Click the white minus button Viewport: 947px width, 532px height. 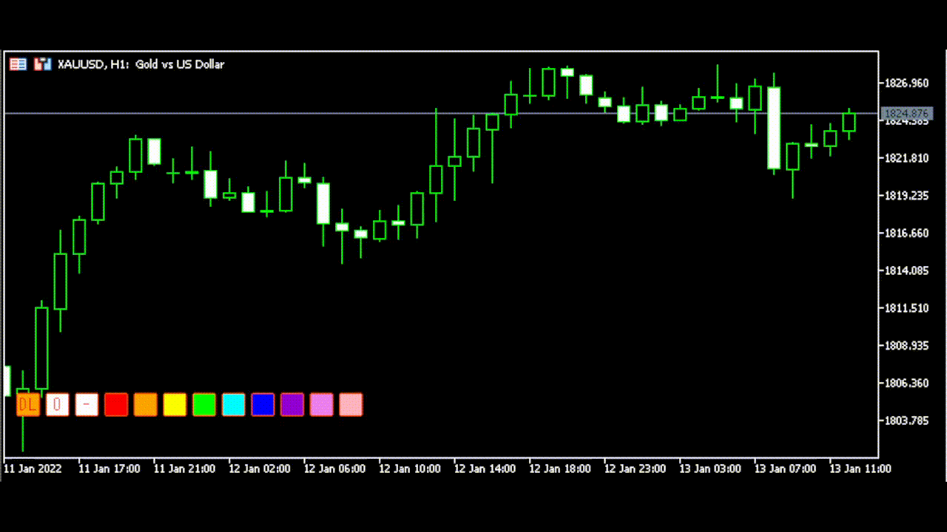pos(87,405)
